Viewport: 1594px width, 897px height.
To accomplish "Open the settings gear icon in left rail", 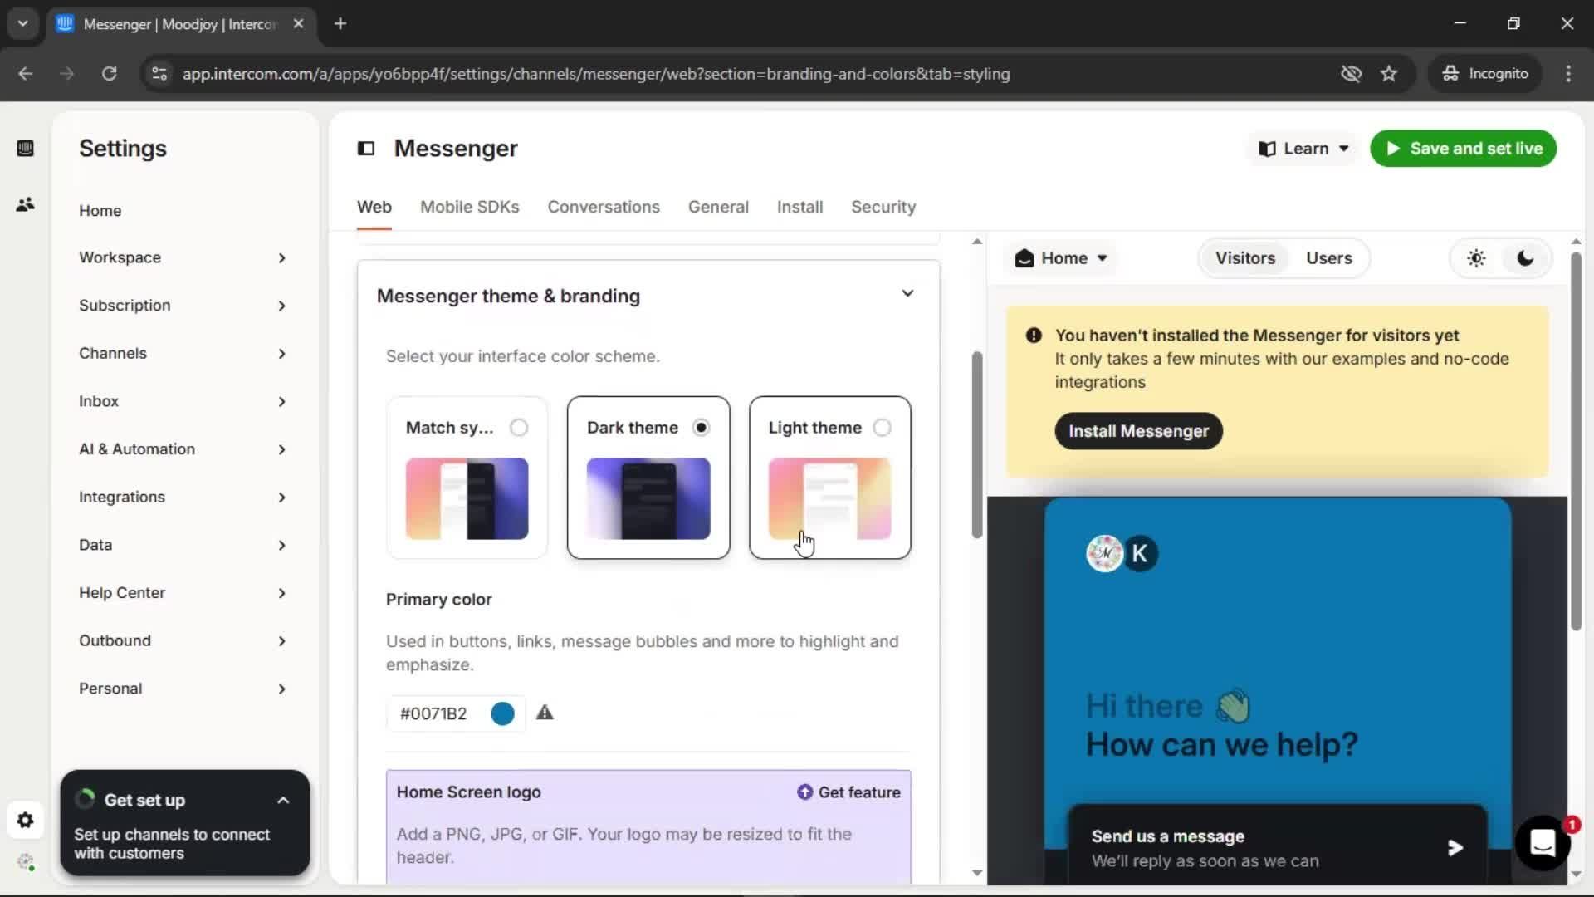I will (25, 821).
